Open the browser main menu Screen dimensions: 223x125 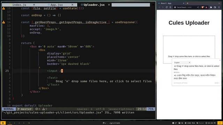click(219, 7)
